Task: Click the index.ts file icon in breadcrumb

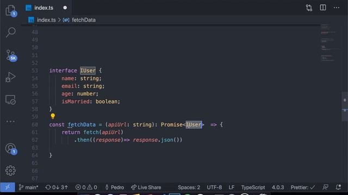Action: [x=31, y=20]
